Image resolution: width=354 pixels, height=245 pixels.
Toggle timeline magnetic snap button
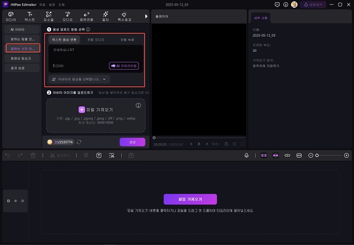tap(263, 155)
